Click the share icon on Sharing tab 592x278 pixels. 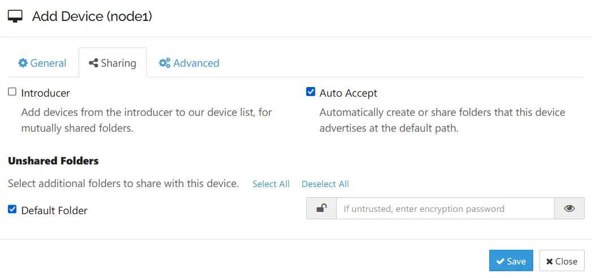pos(94,63)
